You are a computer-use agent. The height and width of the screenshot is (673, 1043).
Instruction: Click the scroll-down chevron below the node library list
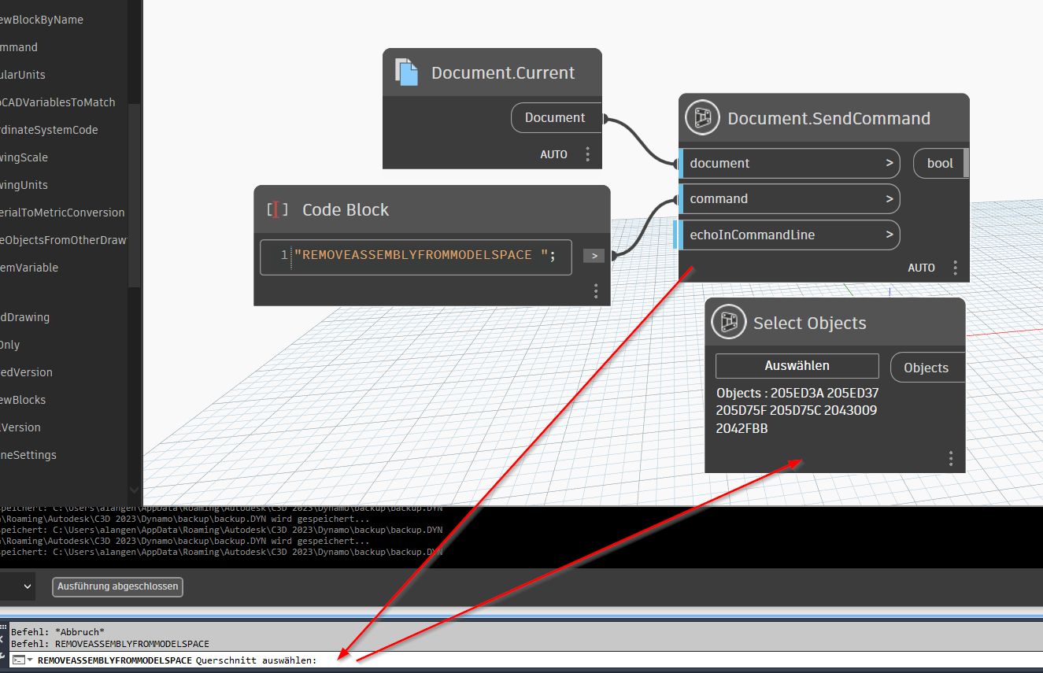pyautogui.click(x=134, y=490)
